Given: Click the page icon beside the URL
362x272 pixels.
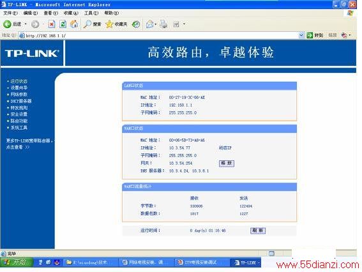Looking at the screenshot, I should [22, 36].
